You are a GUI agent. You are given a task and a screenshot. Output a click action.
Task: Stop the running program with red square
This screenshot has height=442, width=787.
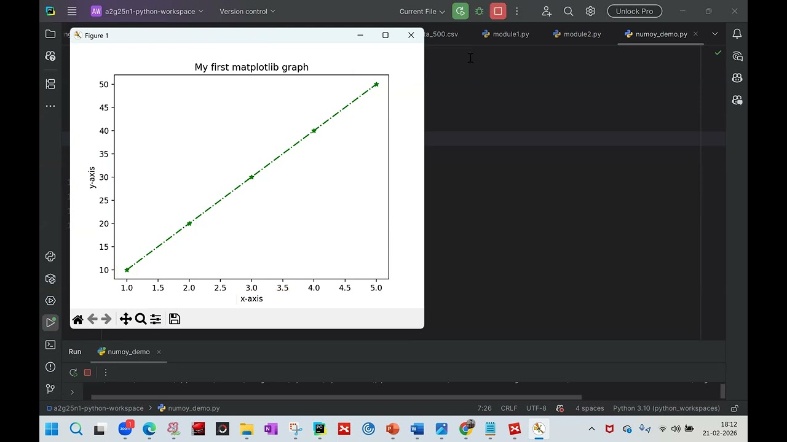pyautogui.click(x=498, y=11)
